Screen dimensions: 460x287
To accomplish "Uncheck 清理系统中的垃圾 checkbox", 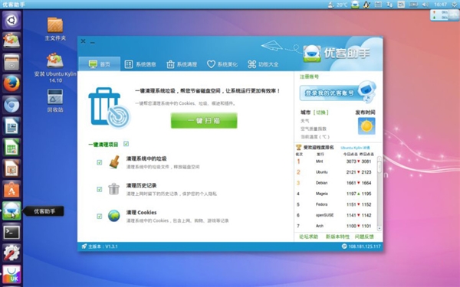I will point(100,162).
